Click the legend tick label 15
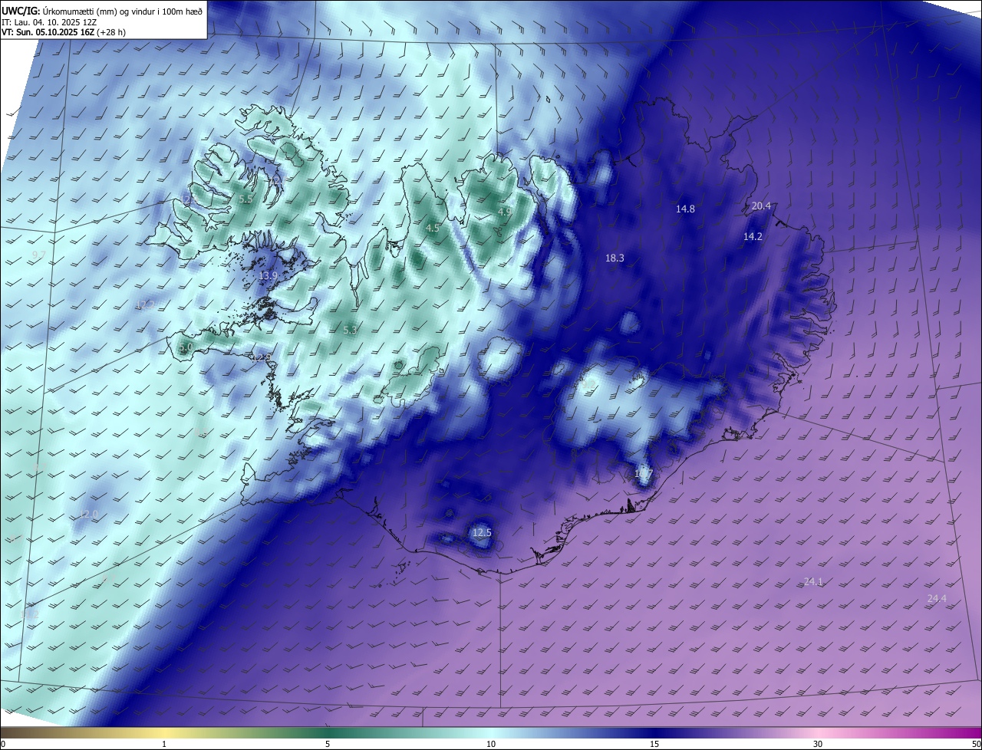 point(654,744)
